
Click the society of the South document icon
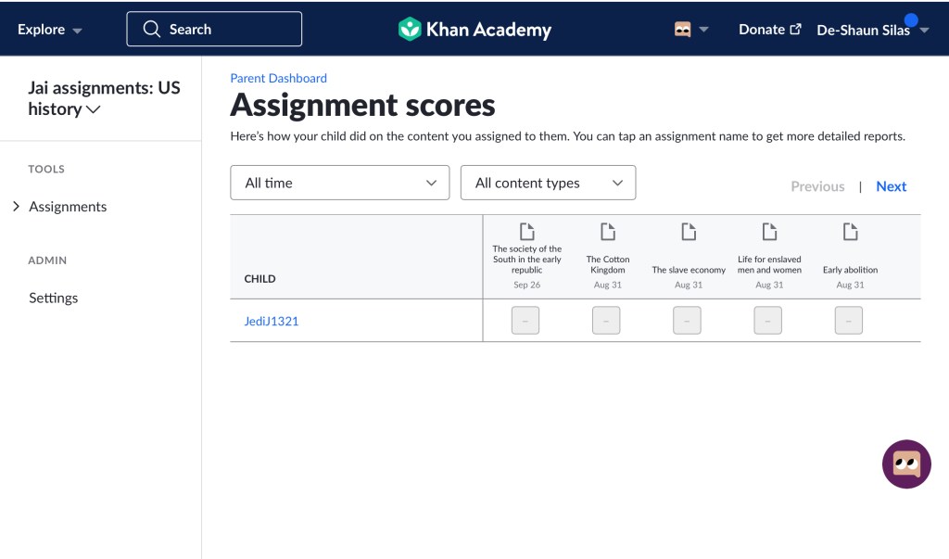coord(527,232)
